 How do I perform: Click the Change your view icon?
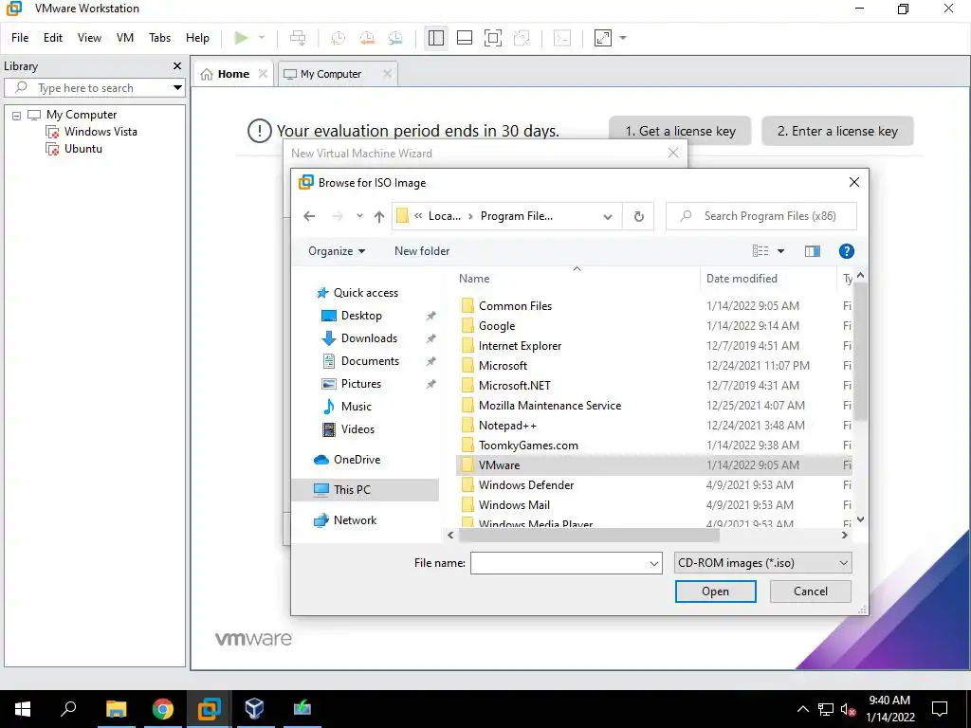[760, 250]
